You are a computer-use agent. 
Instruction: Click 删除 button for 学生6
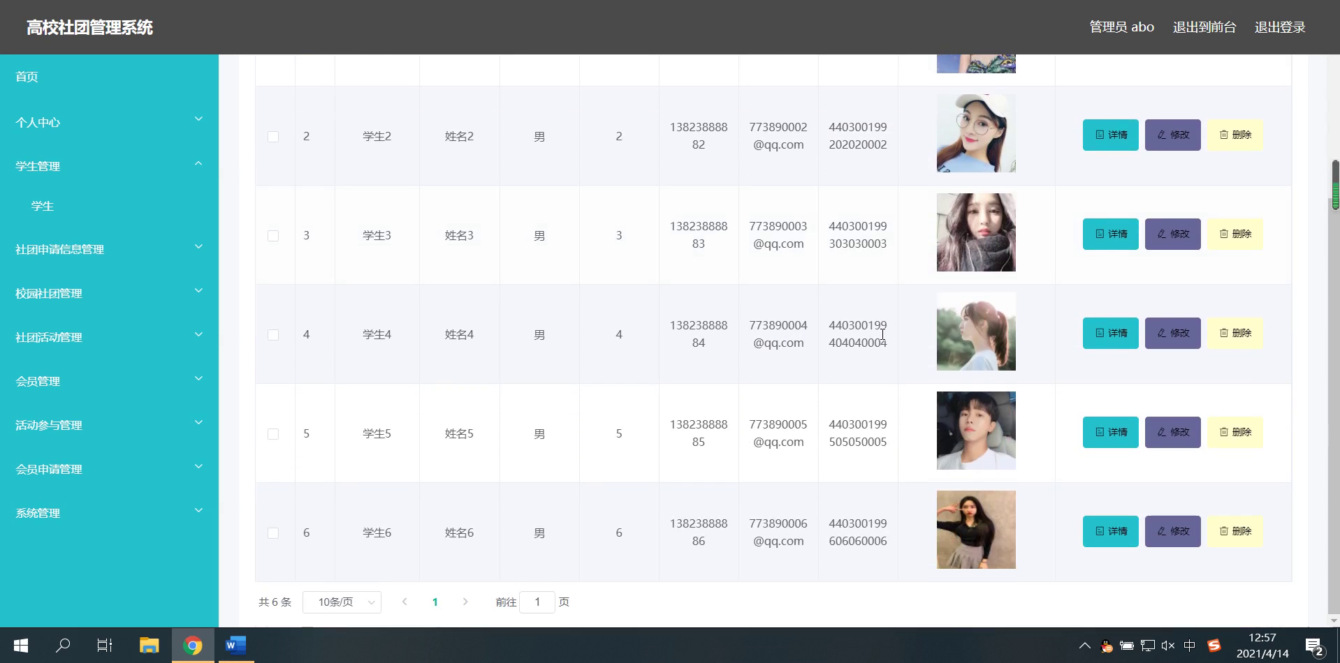pyautogui.click(x=1235, y=531)
